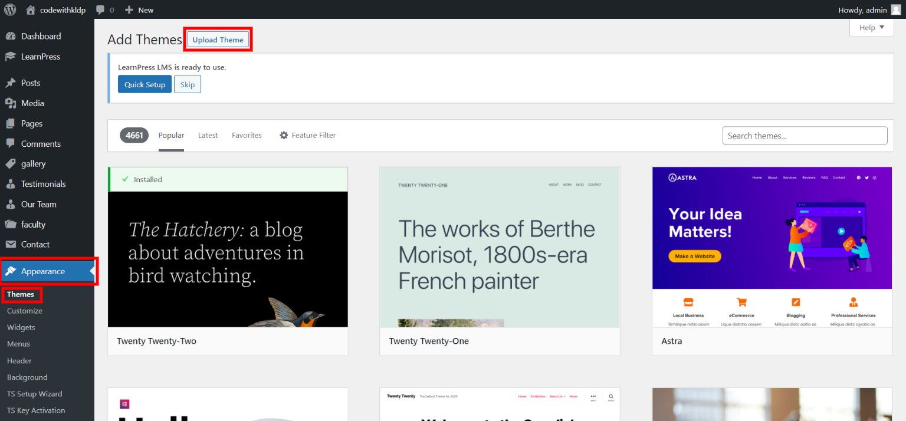Screen dimensions: 906x421
Task: Open the site home icon
Action: (31, 9)
